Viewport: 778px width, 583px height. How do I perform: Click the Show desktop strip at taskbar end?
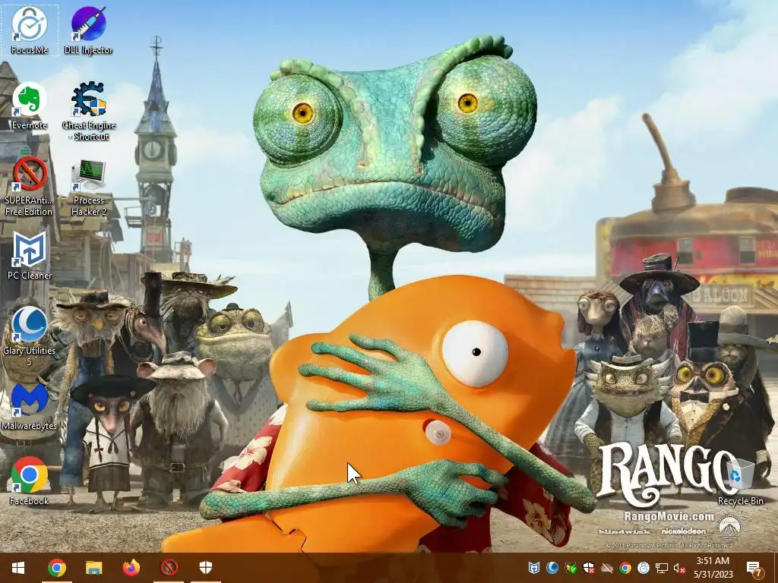click(x=776, y=568)
